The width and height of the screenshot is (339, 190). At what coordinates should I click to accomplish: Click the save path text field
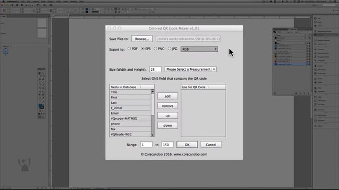[188, 39]
